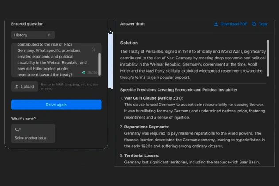This screenshot has width=279, height=186.
Task: Copy the answer draft text
Action: (260, 24)
